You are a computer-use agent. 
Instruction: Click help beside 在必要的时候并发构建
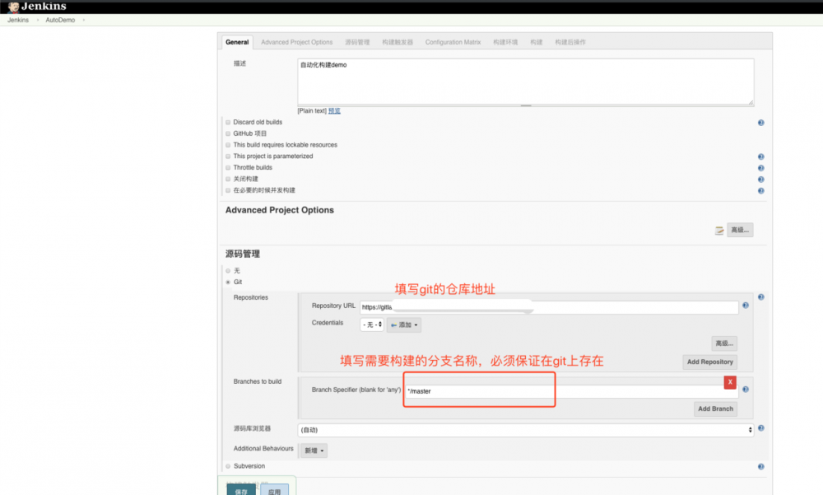coord(760,189)
